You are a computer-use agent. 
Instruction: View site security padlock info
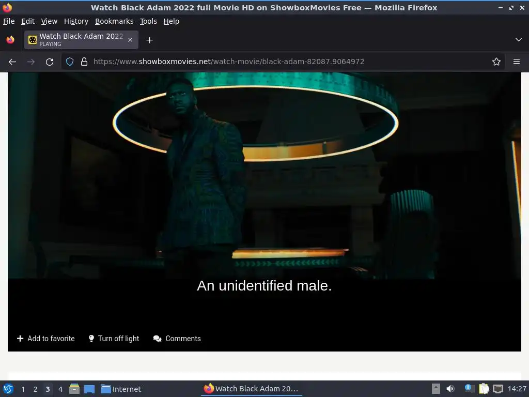pyautogui.click(x=84, y=62)
